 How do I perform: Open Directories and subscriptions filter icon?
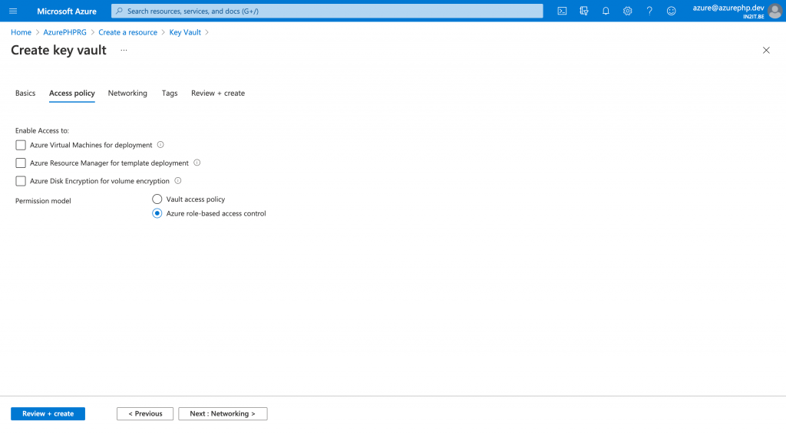(x=584, y=11)
